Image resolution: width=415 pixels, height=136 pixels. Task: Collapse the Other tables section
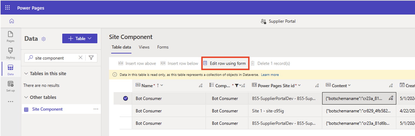tap(26, 97)
